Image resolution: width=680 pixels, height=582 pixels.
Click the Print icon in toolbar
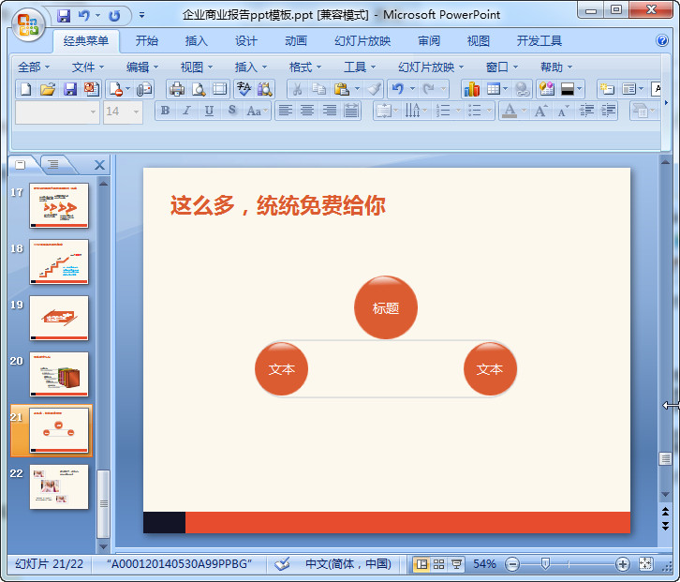pos(177,89)
